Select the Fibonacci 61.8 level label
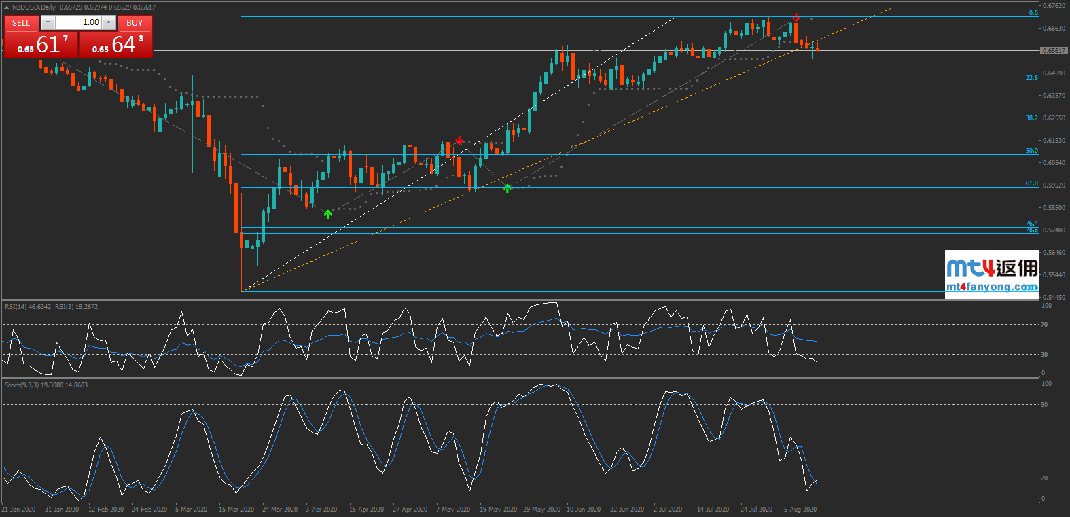 coord(1031,183)
